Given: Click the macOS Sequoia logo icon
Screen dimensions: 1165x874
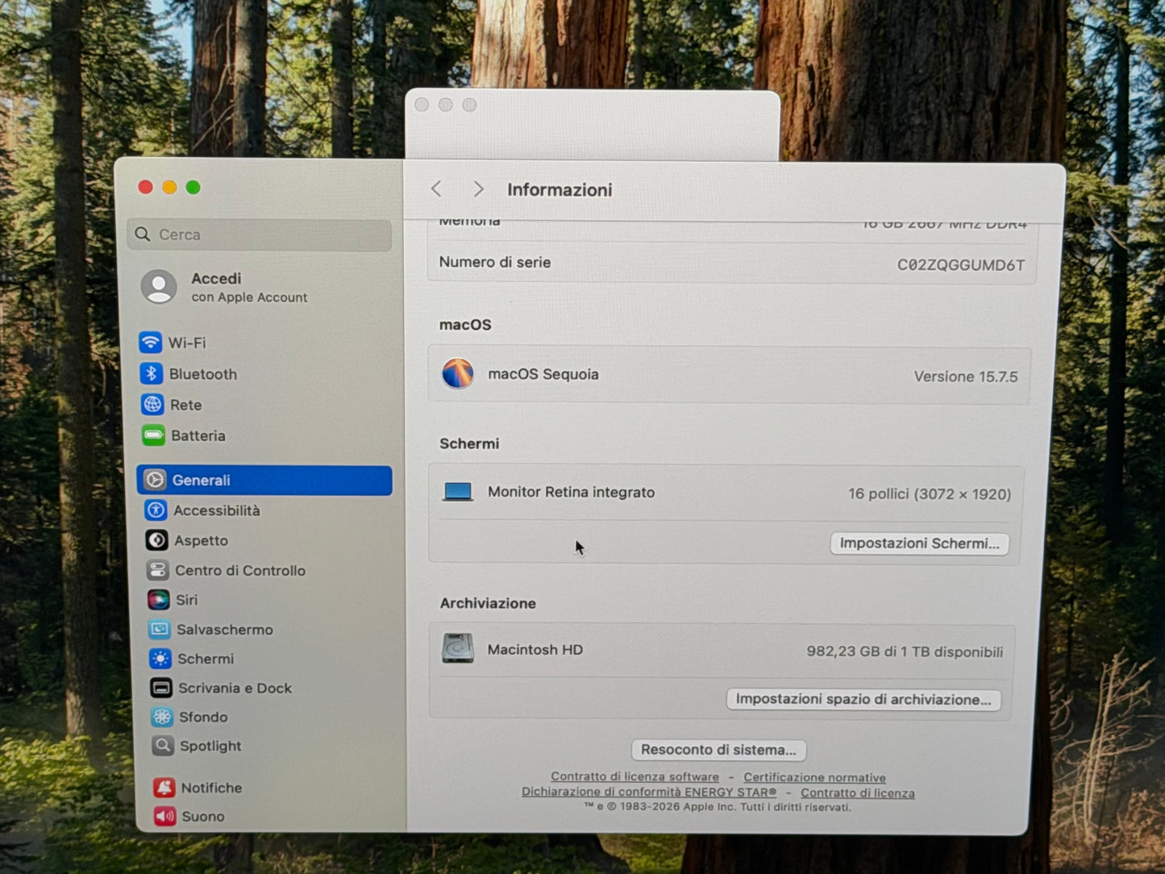Looking at the screenshot, I should (x=457, y=373).
